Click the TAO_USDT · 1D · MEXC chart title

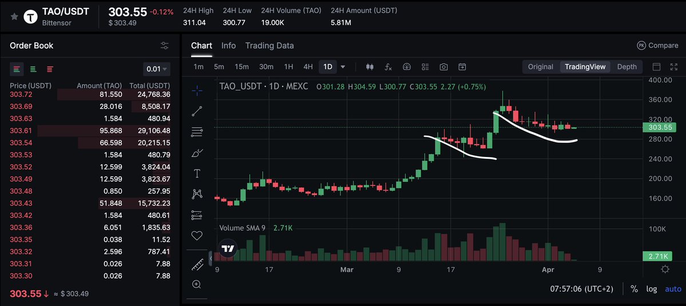[264, 87]
